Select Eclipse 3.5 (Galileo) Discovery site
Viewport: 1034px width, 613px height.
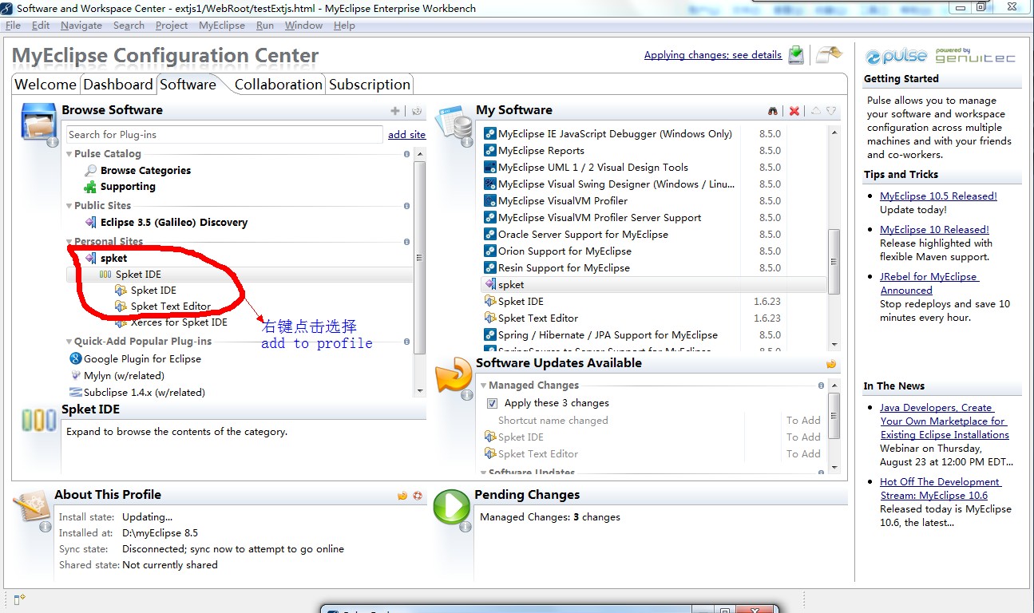[x=173, y=222]
